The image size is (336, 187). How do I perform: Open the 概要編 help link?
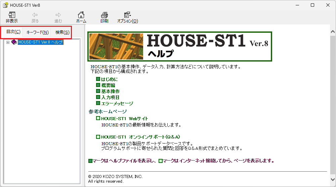[x=108, y=85]
